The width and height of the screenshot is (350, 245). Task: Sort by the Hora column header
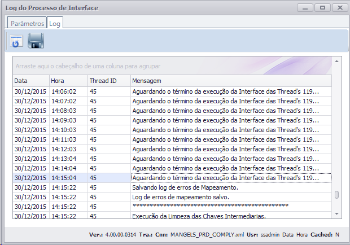pos(68,81)
